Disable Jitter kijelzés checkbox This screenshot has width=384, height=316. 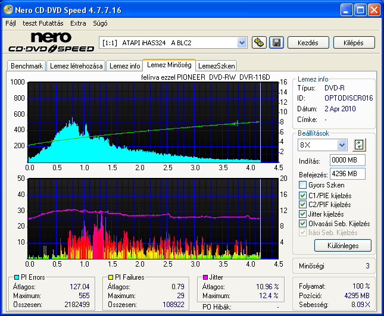[x=302, y=214]
